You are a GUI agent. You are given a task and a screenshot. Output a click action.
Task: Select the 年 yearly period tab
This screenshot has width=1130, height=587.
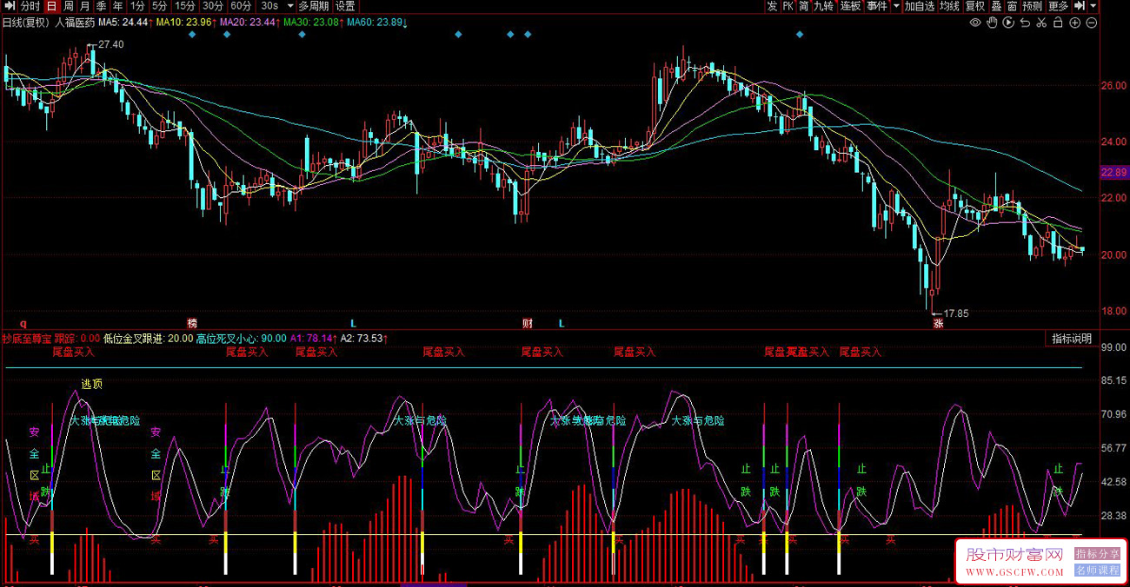pos(117,6)
